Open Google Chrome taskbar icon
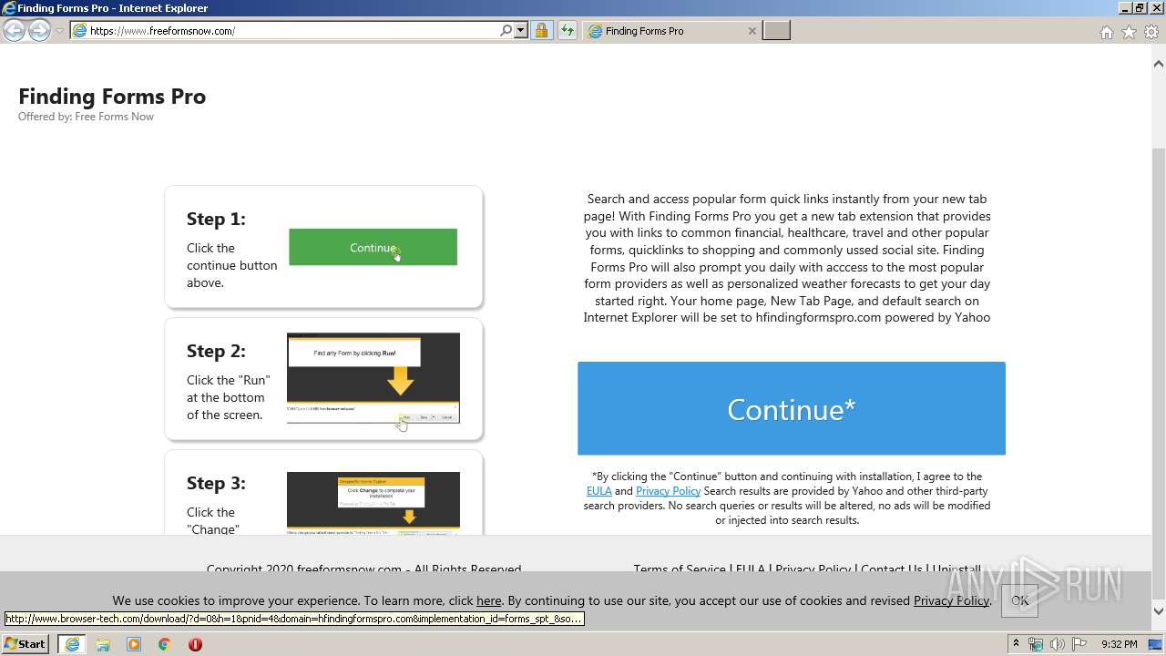 coord(164,644)
